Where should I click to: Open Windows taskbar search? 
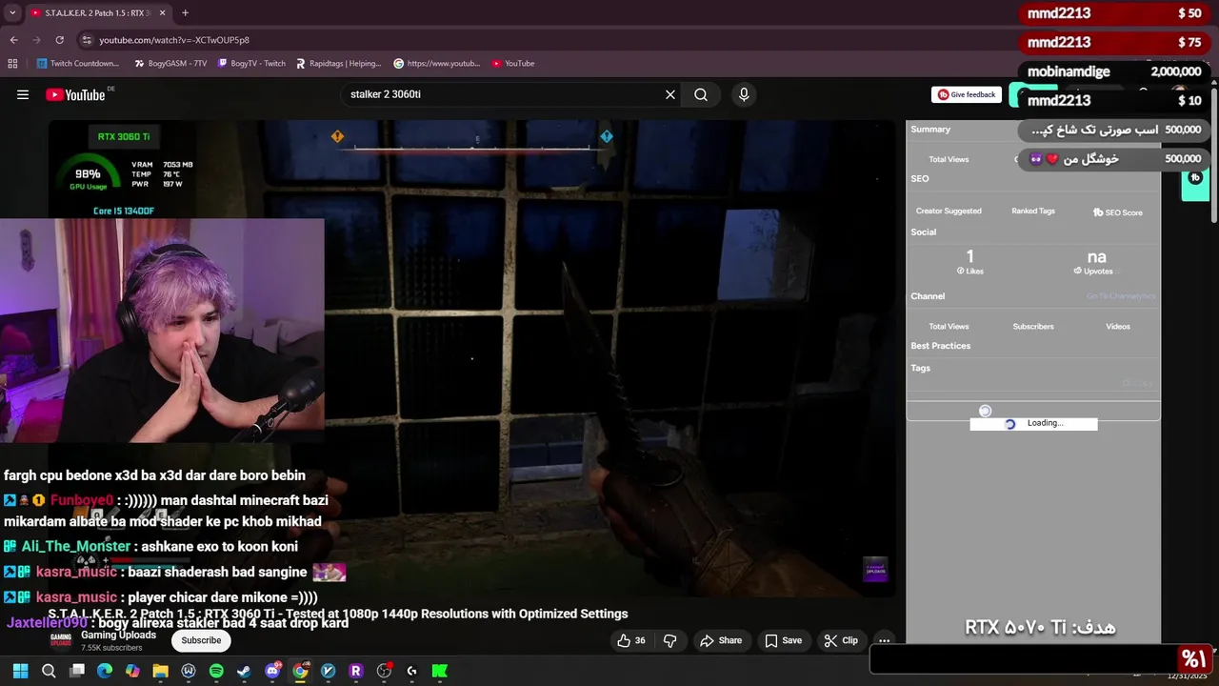coord(49,671)
